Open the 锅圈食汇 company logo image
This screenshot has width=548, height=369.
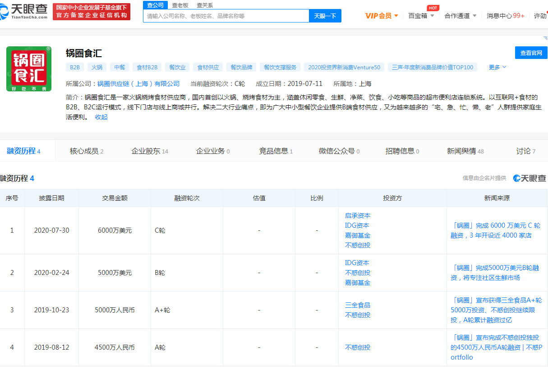pos(29,69)
